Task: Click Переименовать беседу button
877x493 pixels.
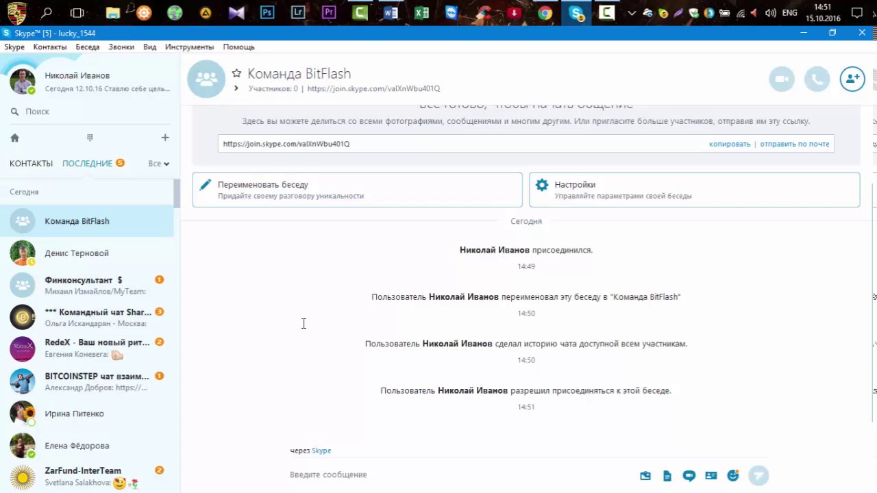Action: click(357, 190)
